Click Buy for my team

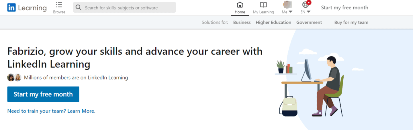pyautogui.click(x=351, y=22)
